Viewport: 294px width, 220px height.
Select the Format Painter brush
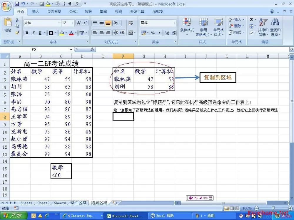point(17,32)
